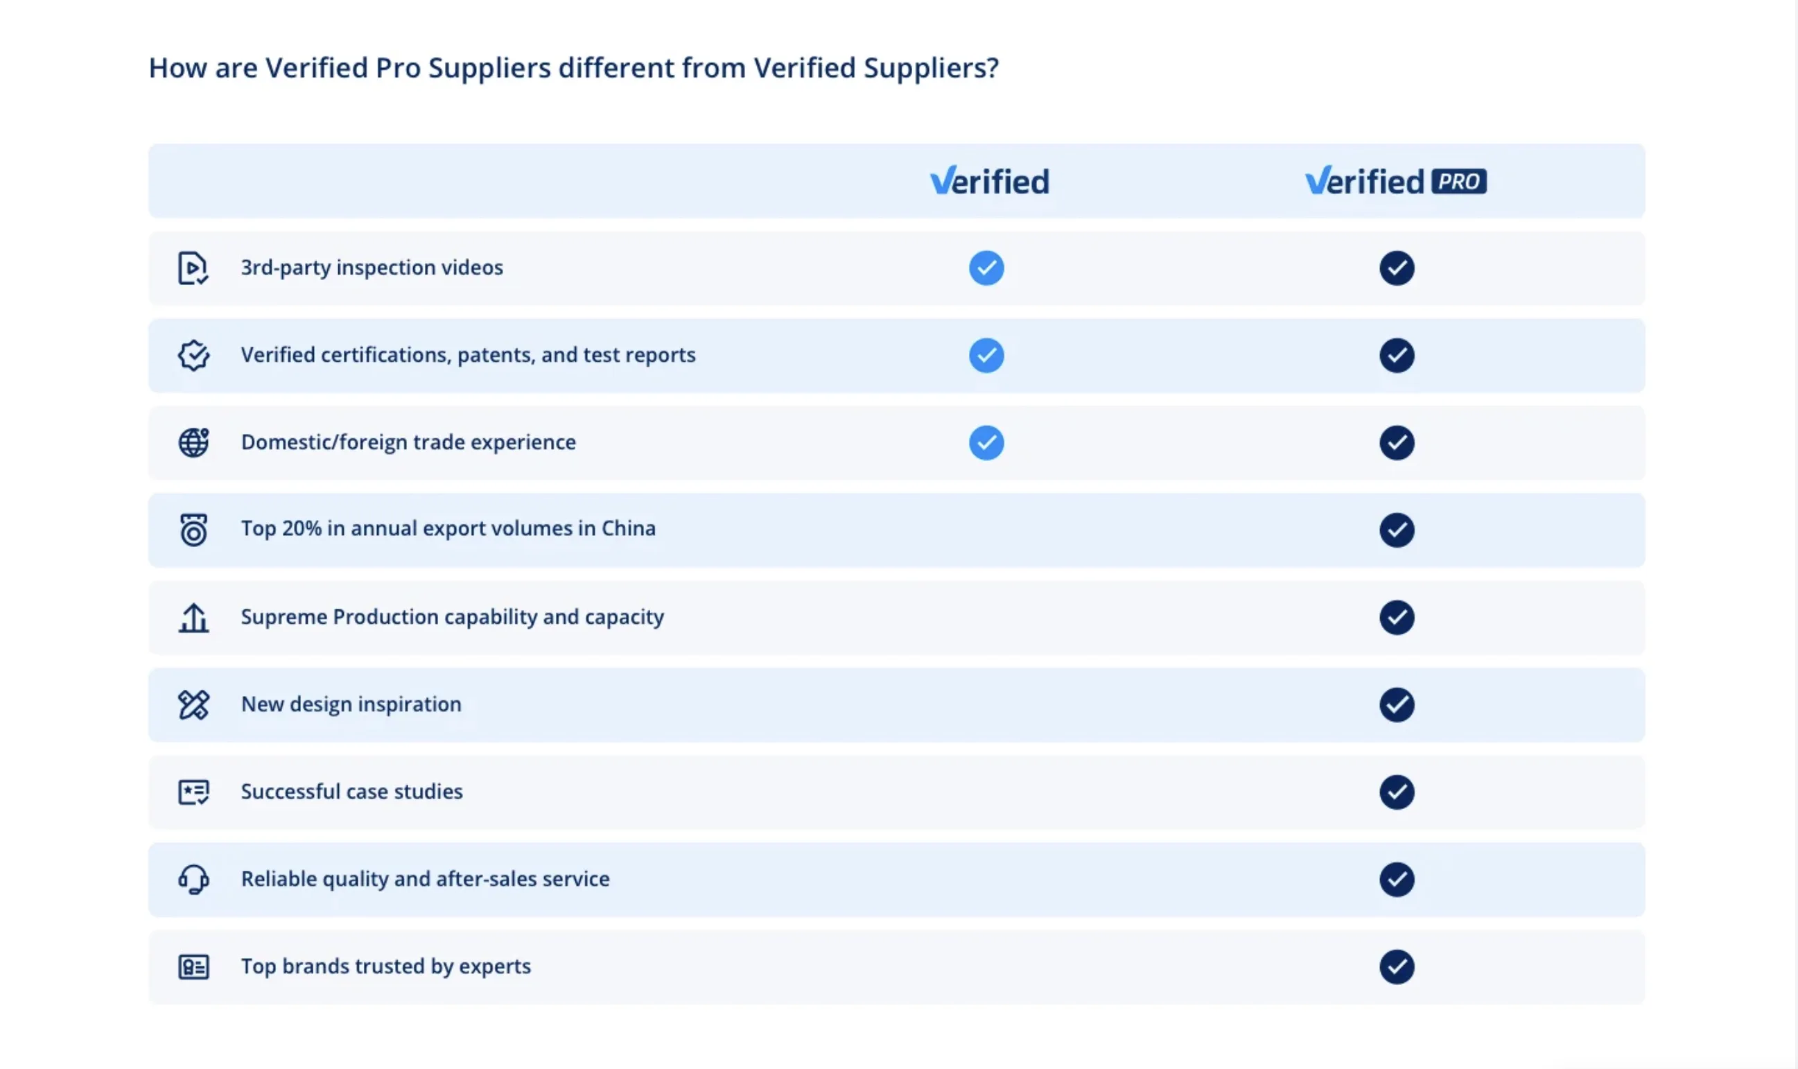Viewport: 1798px width, 1069px height.
Task: Click Verified checkmark for 3rd-party inspection videos
Action: [x=986, y=268]
